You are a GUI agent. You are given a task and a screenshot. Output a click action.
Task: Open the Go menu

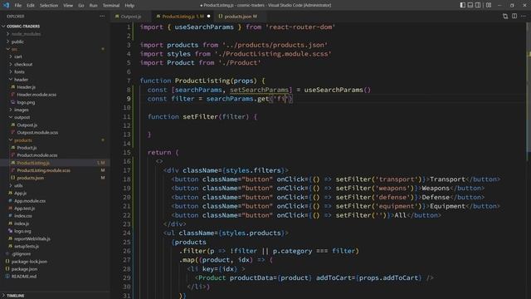[81, 6]
